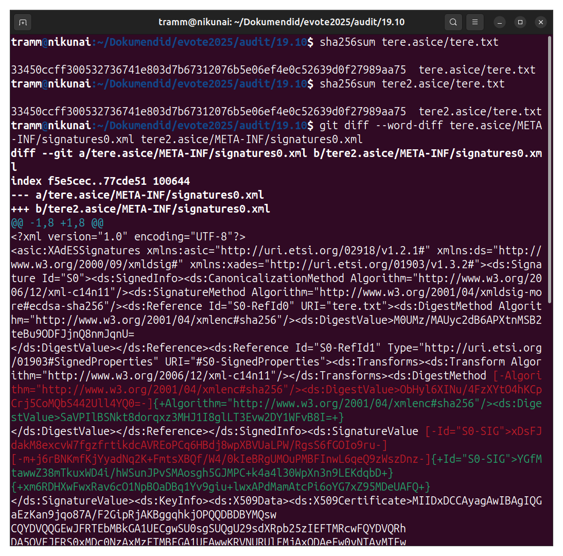
Task: Click the search magnifier icon in header
Action: click(x=453, y=22)
